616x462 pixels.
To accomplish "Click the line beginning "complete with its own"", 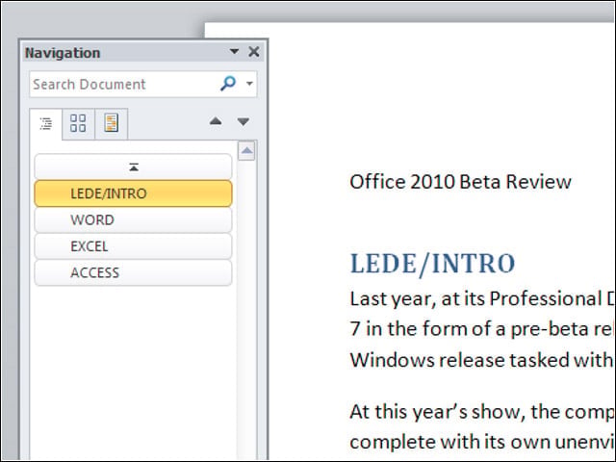I will (x=482, y=442).
